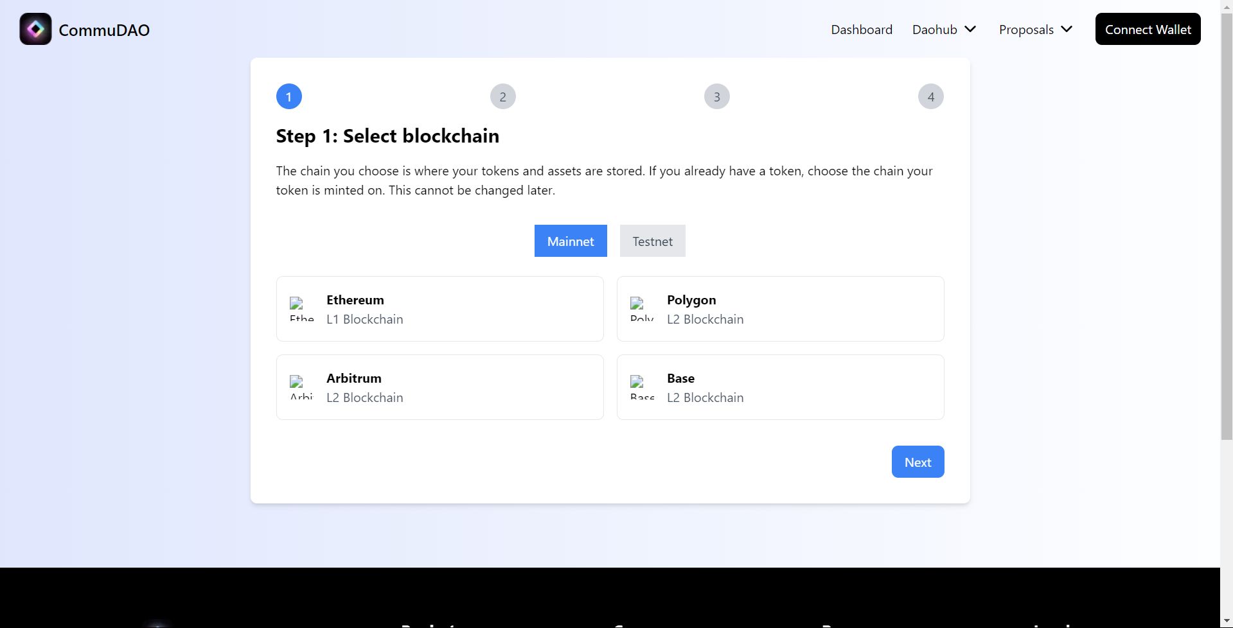Image resolution: width=1233 pixels, height=628 pixels.
Task: Click the Connect Wallet button
Action: point(1148,29)
